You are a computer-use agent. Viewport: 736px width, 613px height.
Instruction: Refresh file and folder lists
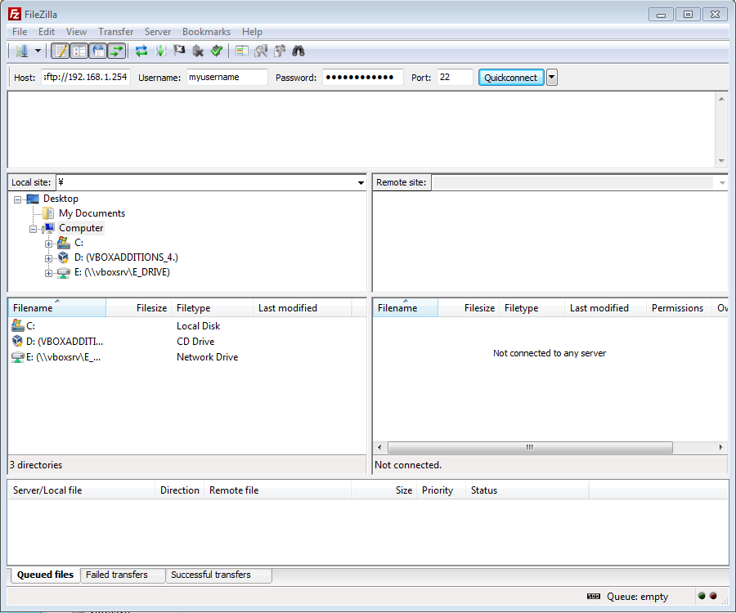tap(141, 51)
